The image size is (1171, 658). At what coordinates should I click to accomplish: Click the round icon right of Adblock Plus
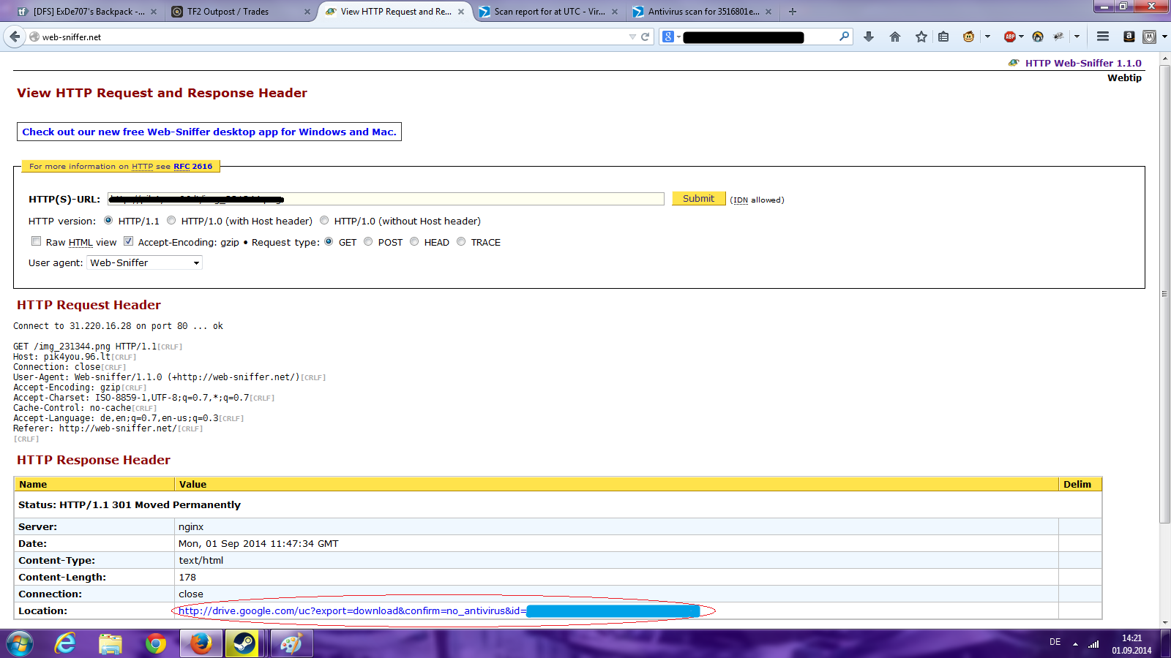pyautogui.click(x=1038, y=37)
